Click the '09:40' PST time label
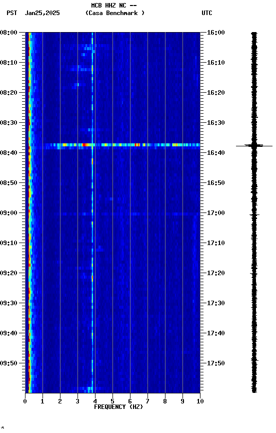This screenshot has width=276, height=433. (8, 333)
